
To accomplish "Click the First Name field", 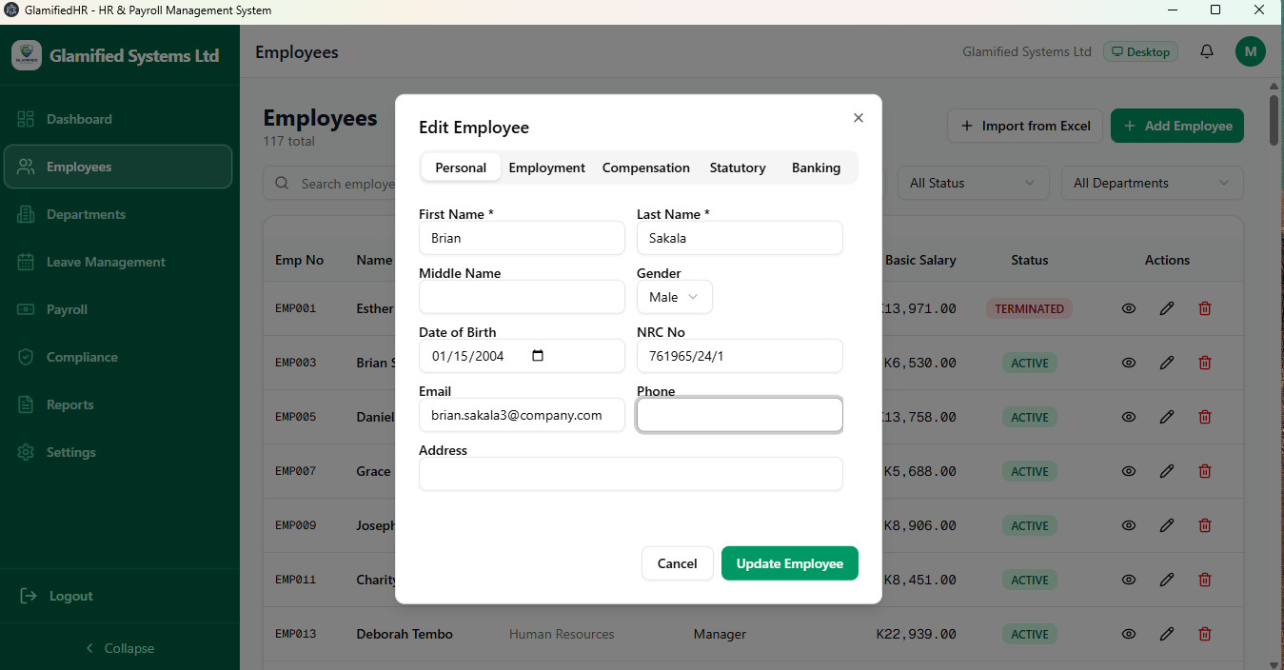I will click(522, 238).
